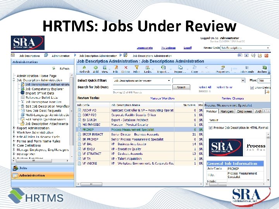Click the Search for Job Desc input field
The width and height of the screenshot is (279, 209).
click(x=142, y=87)
